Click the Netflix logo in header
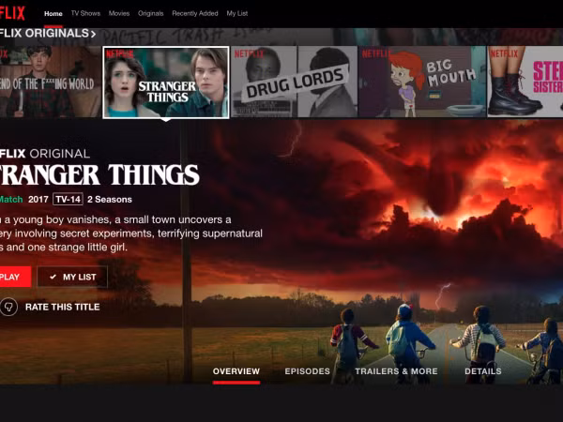Screen dimensions: 563x422 point(12,14)
